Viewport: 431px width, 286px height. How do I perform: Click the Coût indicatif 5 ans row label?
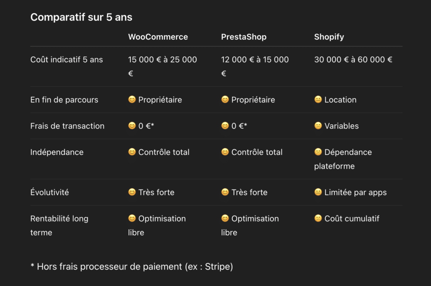[x=67, y=60]
